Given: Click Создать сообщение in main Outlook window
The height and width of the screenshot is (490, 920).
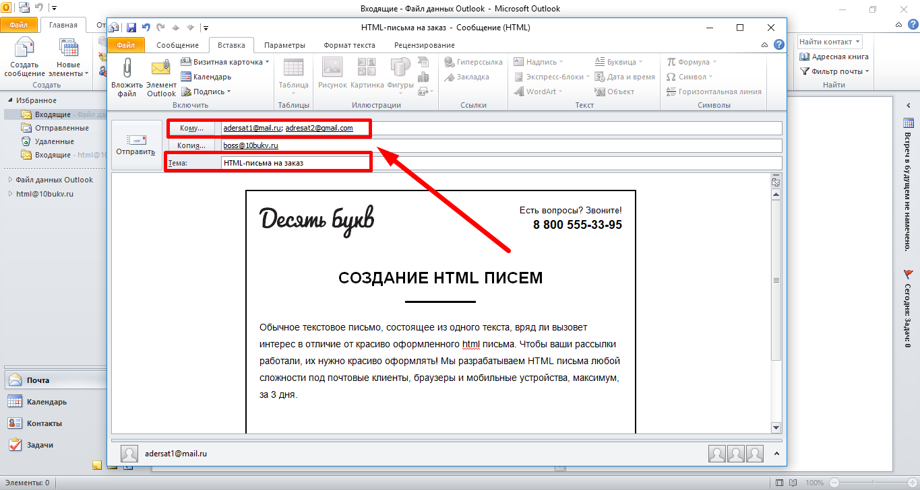Looking at the screenshot, I should tap(24, 57).
